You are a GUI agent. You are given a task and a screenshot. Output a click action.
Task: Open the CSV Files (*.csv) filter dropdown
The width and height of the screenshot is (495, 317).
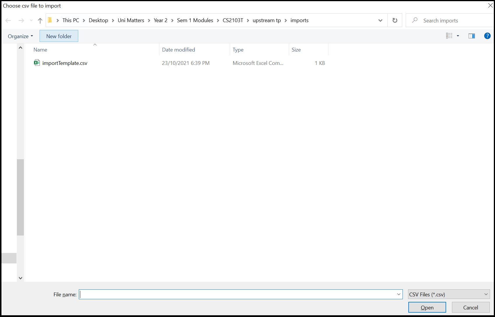point(449,294)
